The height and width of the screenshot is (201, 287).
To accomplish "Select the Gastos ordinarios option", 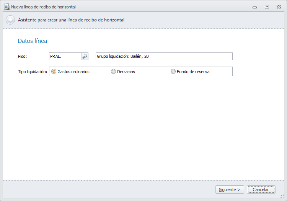I will [54, 72].
